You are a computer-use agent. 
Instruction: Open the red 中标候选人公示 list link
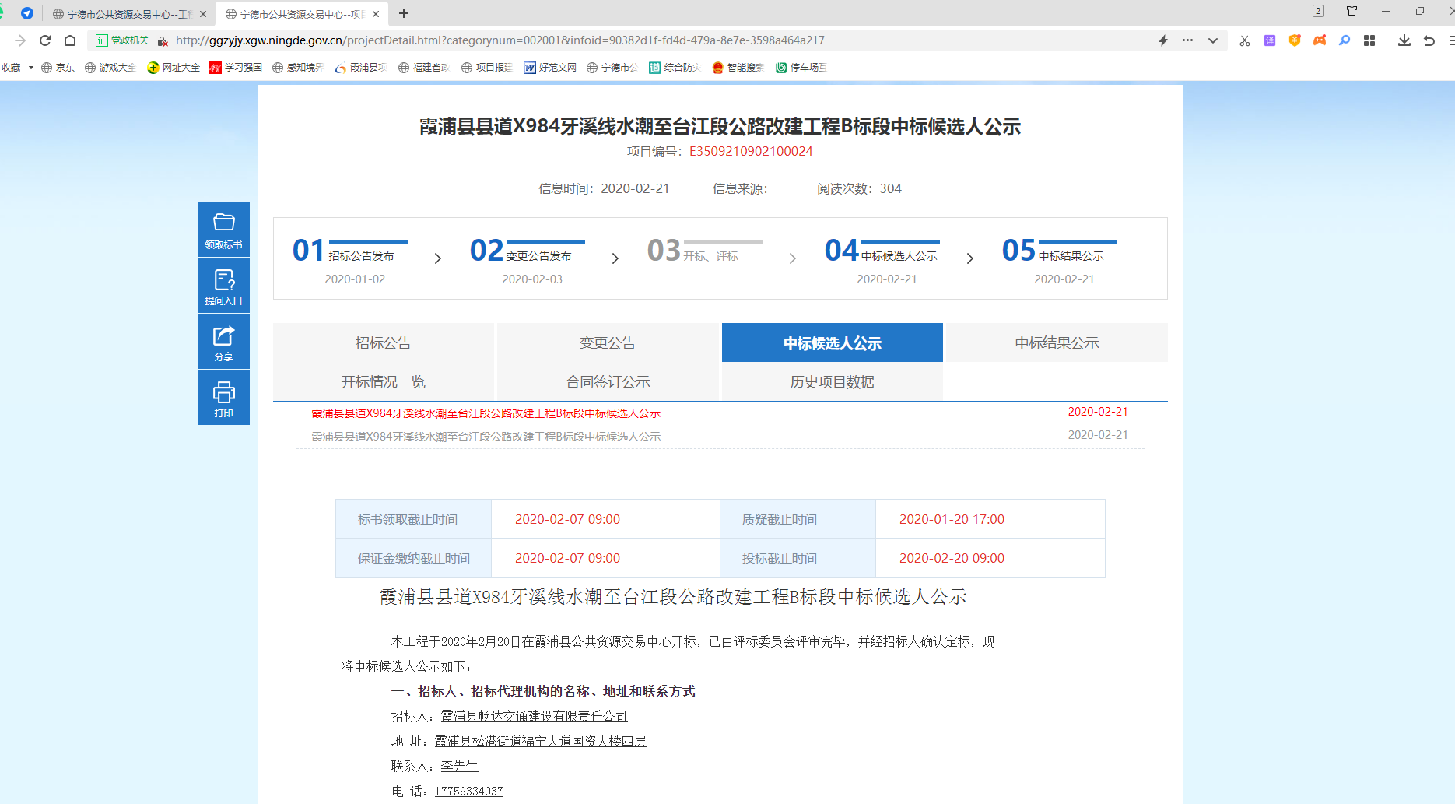click(x=486, y=413)
